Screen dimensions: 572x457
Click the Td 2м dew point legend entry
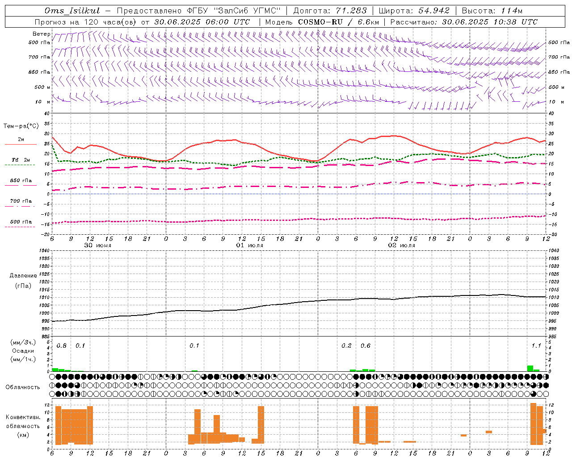pos(21,160)
